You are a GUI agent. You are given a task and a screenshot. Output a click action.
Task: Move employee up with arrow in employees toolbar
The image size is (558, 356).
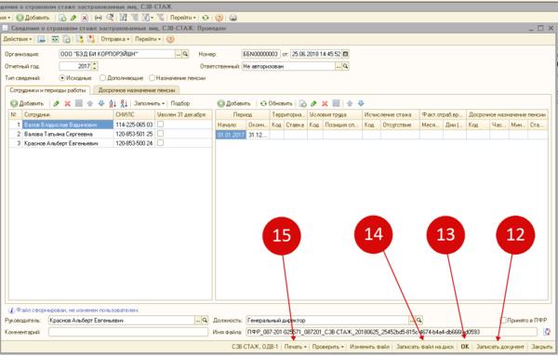point(90,103)
